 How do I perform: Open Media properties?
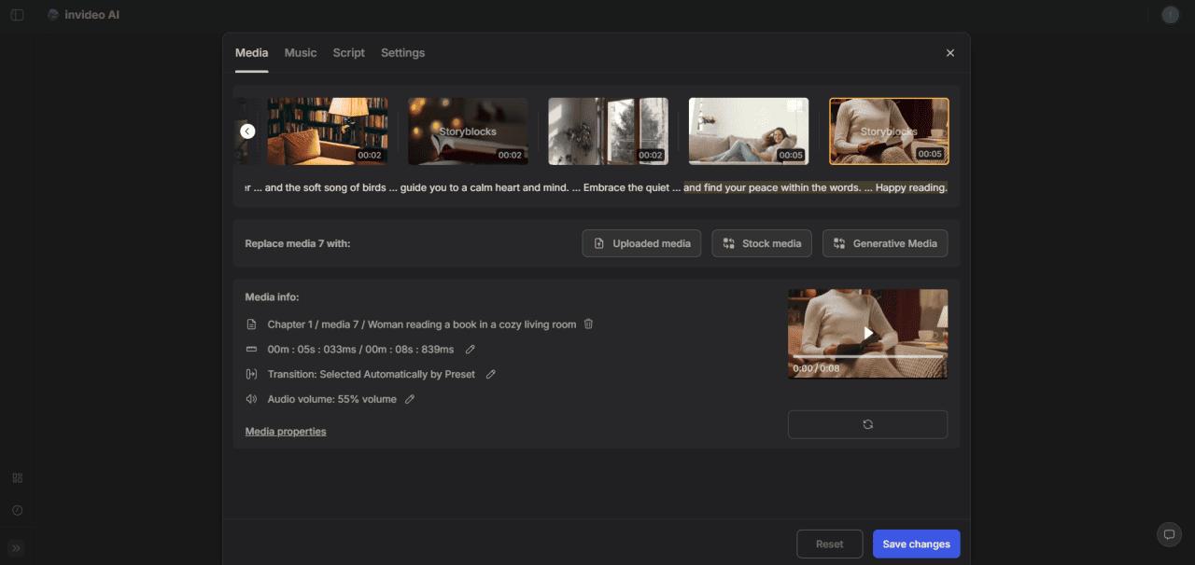[x=286, y=431]
